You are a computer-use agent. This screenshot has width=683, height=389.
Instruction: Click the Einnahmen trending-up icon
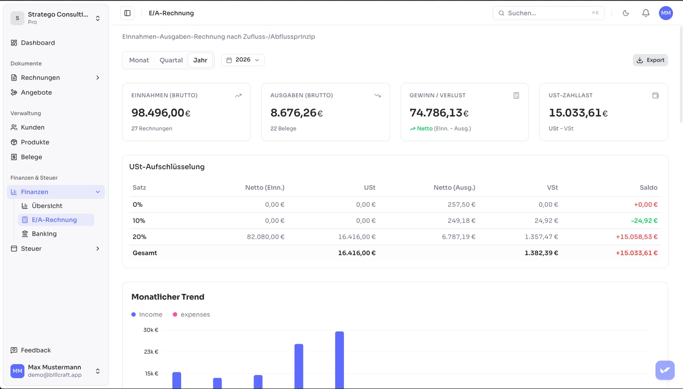coord(238,96)
